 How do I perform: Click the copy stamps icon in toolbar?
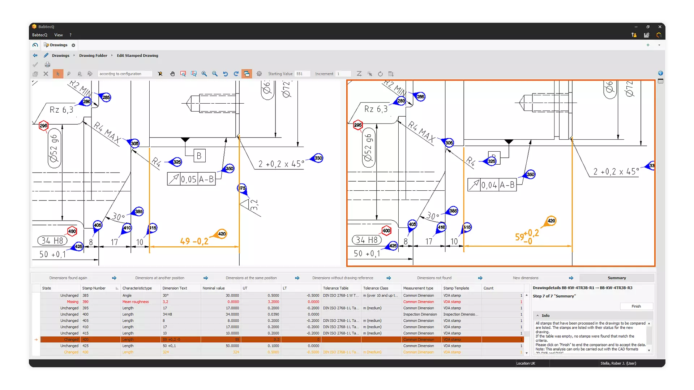pyautogui.click(x=35, y=74)
